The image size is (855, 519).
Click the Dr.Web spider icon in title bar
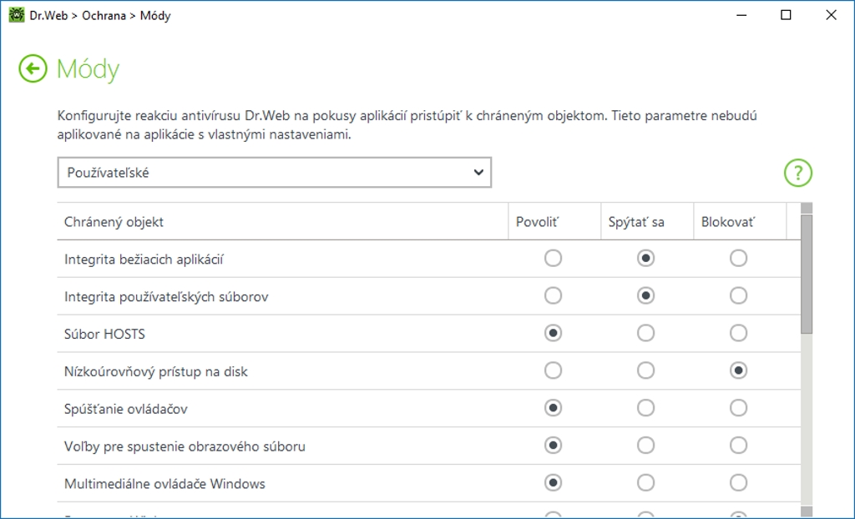[x=15, y=15]
